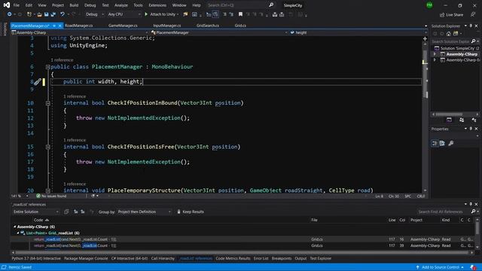
Task: Collapse the CheckIfPositionInBound method outline
Action: [x=48, y=103]
